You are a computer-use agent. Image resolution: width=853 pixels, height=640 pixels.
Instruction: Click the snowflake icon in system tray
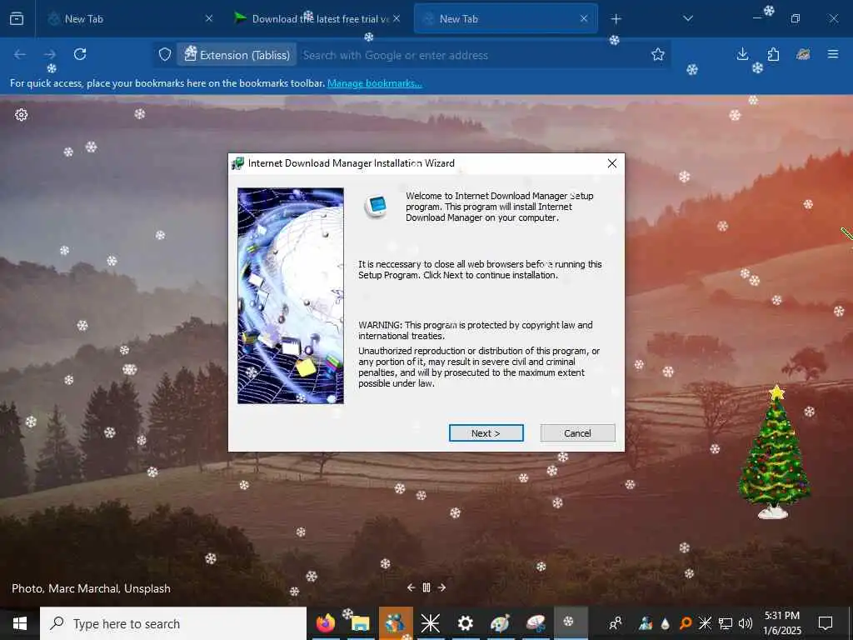(x=705, y=623)
